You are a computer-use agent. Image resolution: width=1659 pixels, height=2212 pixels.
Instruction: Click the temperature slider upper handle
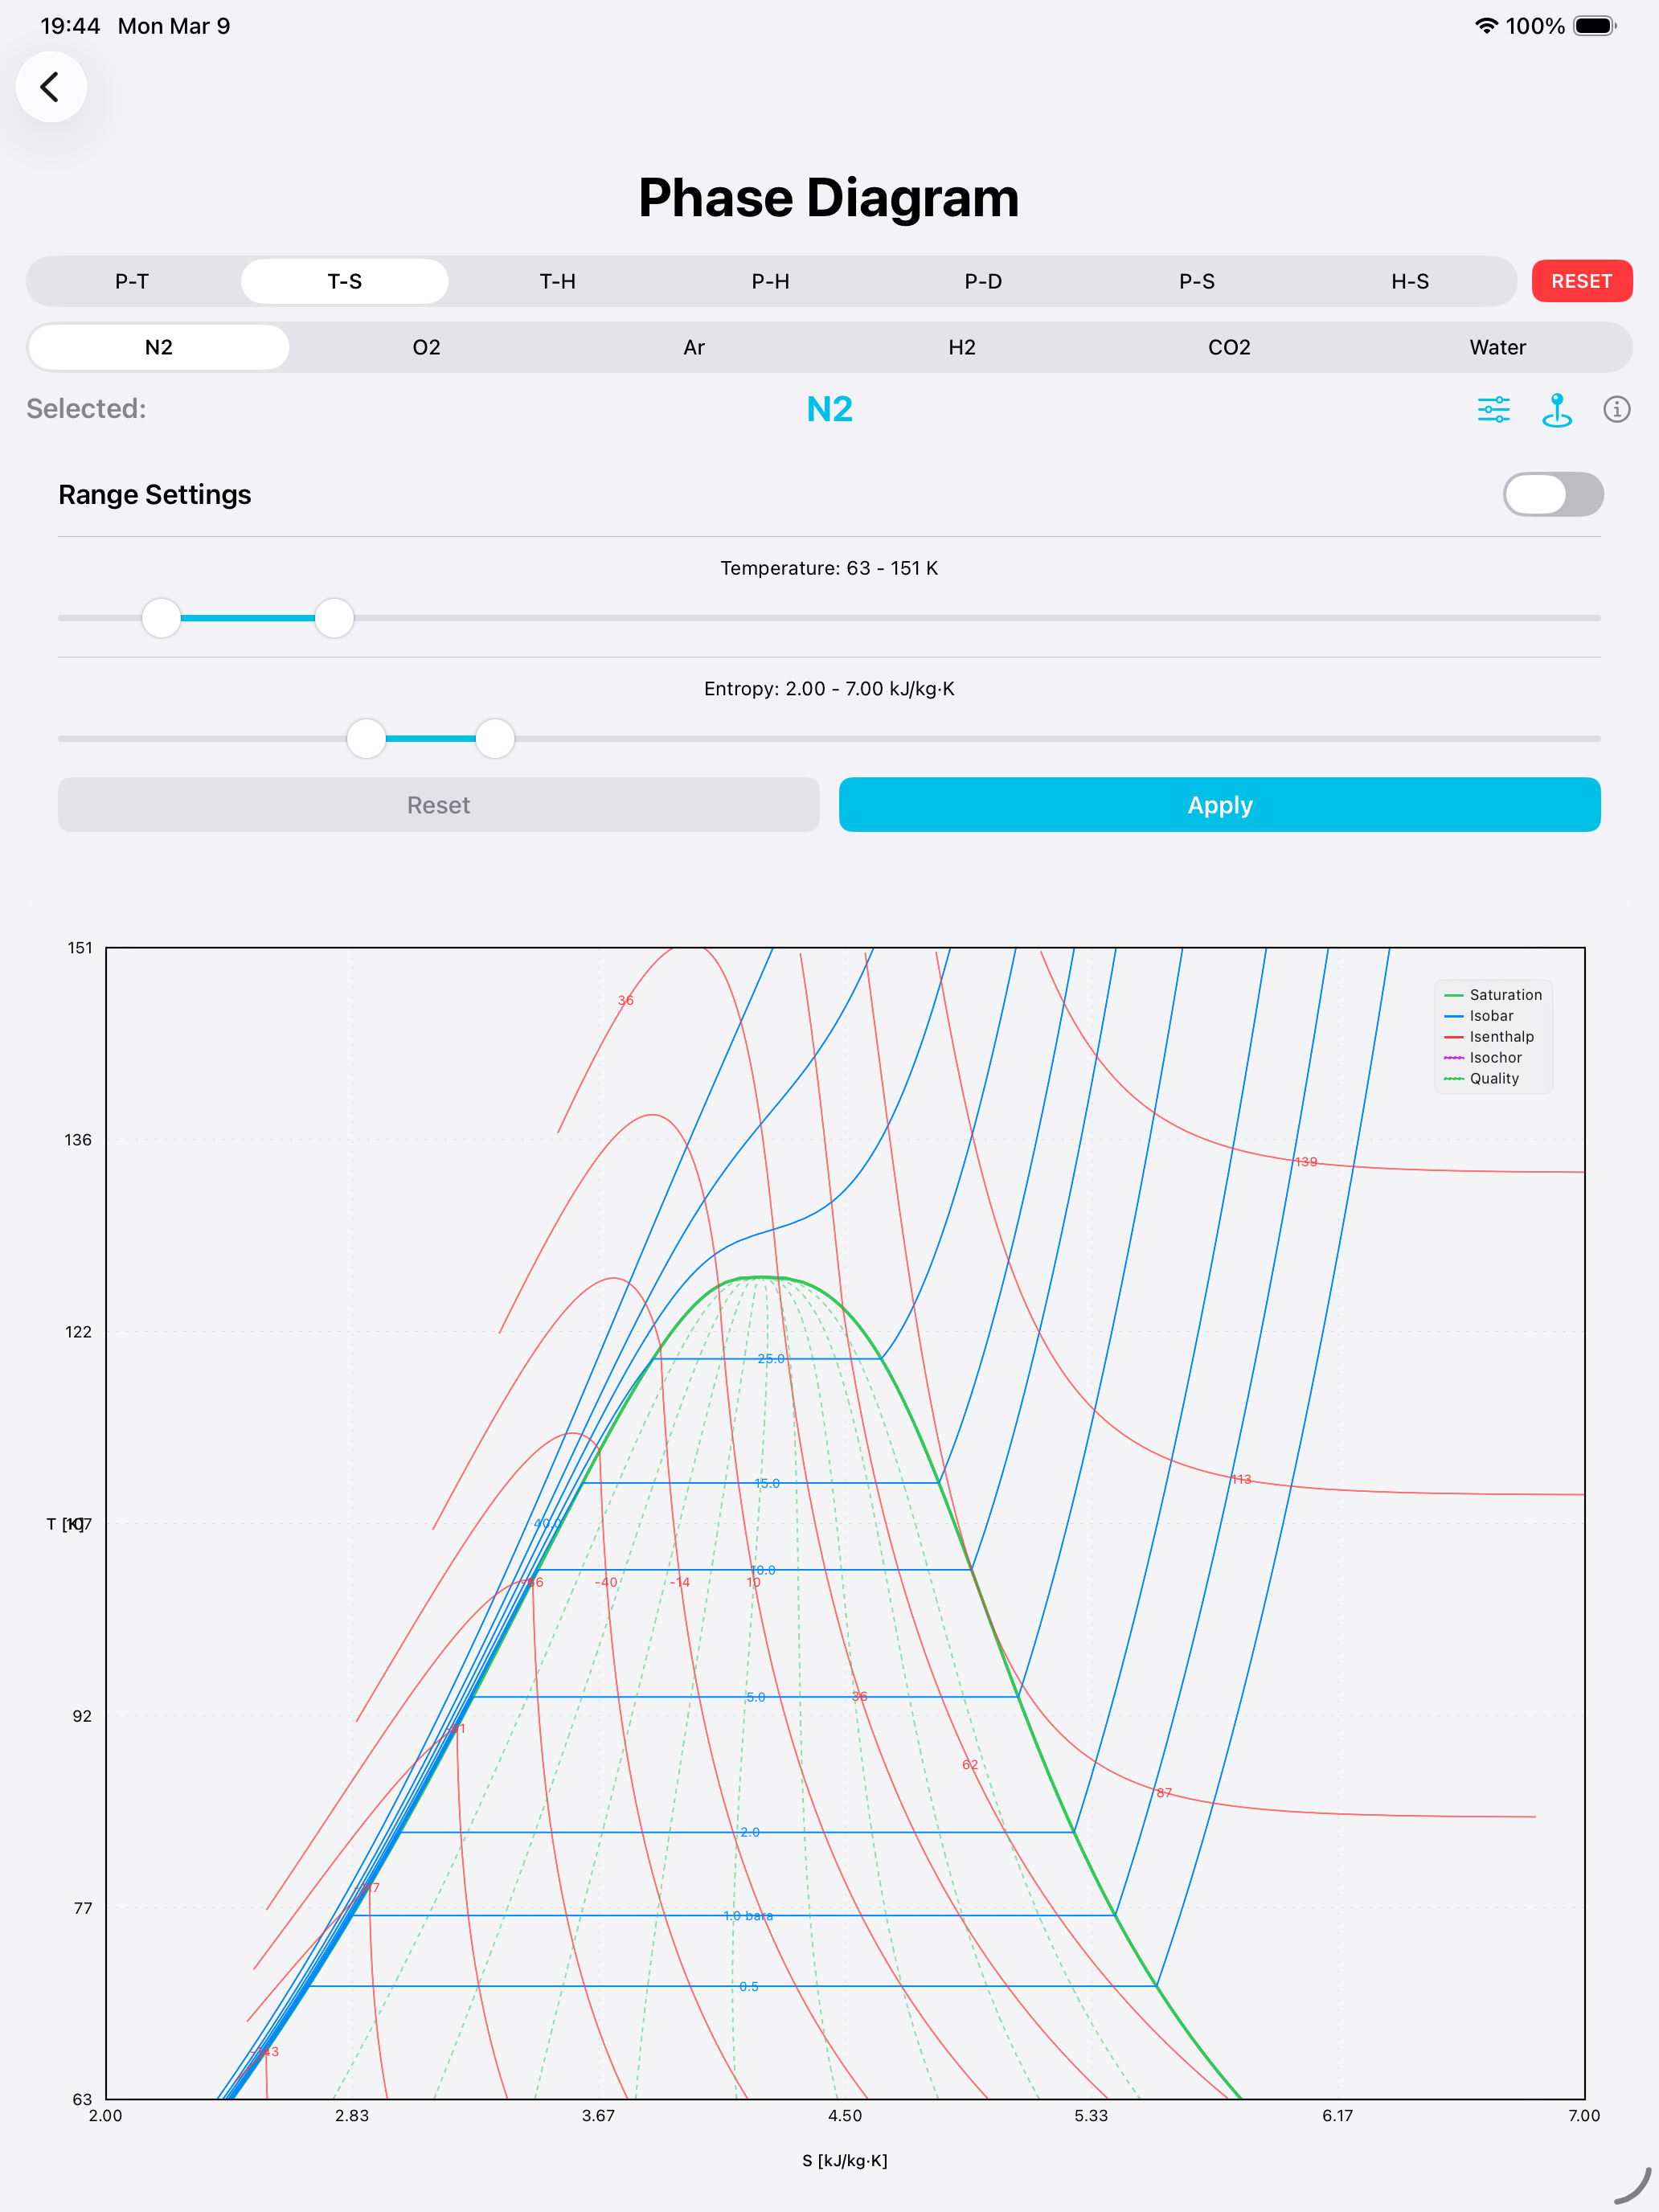(334, 618)
